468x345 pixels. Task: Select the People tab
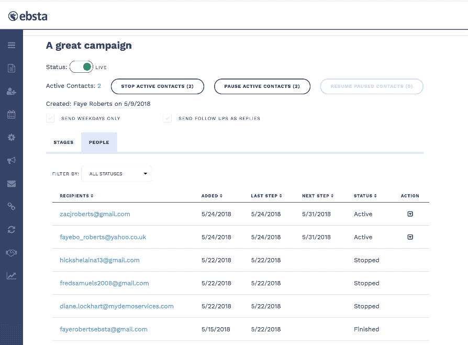(x=99, y=142)
